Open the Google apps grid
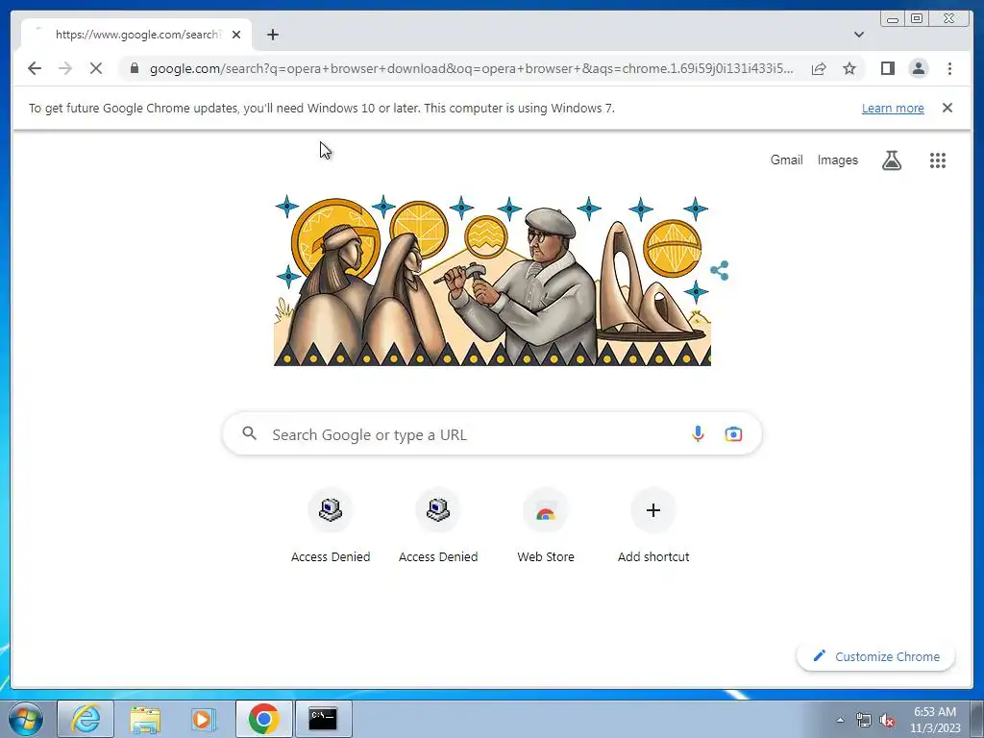This screenshot has height=738, width=984. tap(938, 160)
